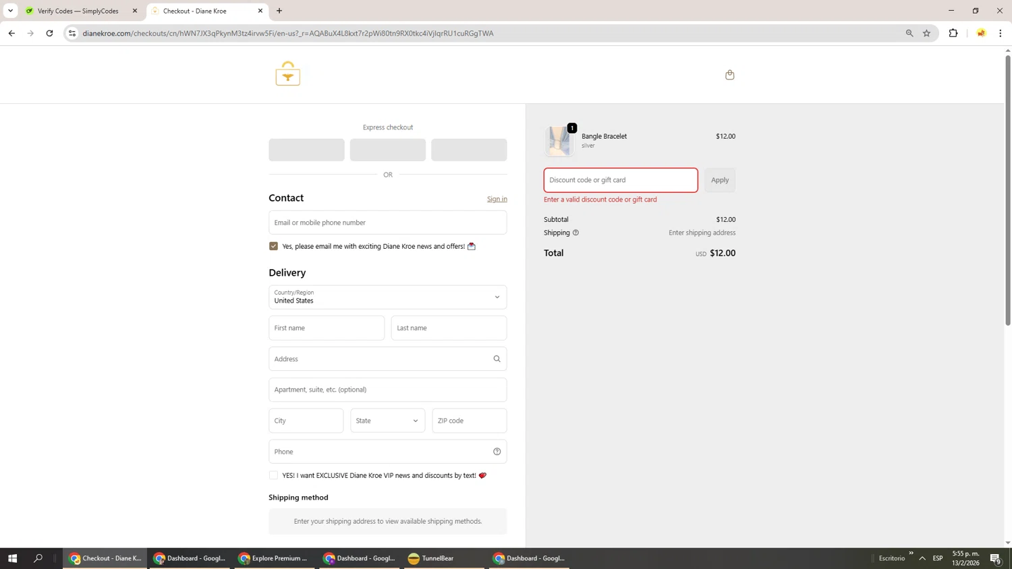The height and width of the screenshot is (569, 1012).
Task: Click the ZIP code field
Action: pos(470,421)
